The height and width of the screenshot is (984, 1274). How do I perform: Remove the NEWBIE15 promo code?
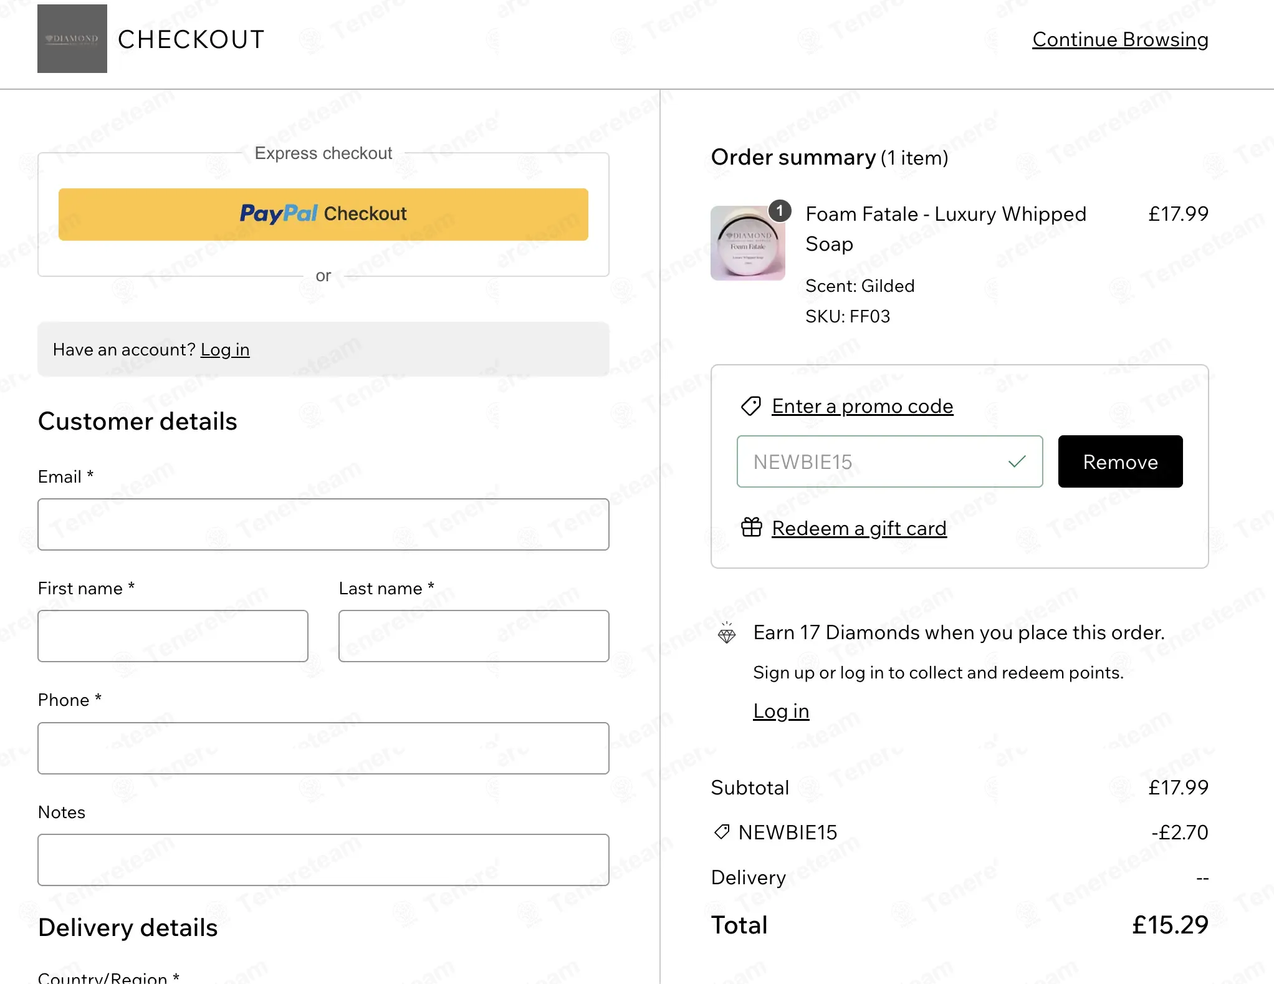[x=1120, y=461]
